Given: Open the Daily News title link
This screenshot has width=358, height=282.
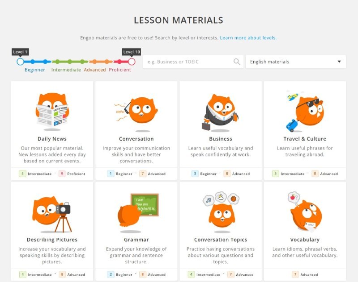Looking at the screenshot, I should (x=52, y=139).
